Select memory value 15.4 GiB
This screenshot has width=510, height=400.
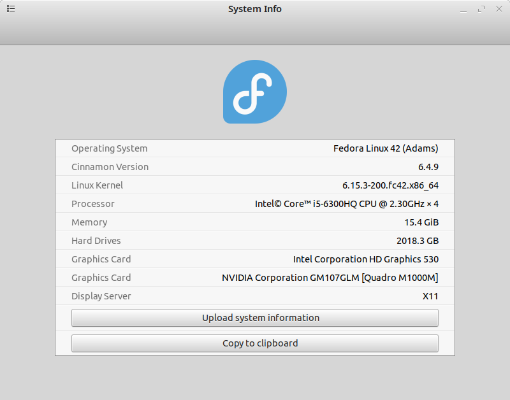pos(421,222)
